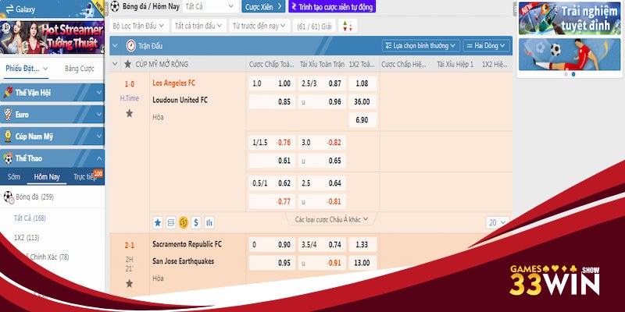Image resolution: width=625 pixels, height=312 pixels.
Task: Select the Sớm tab
Action: coord(14,177)
